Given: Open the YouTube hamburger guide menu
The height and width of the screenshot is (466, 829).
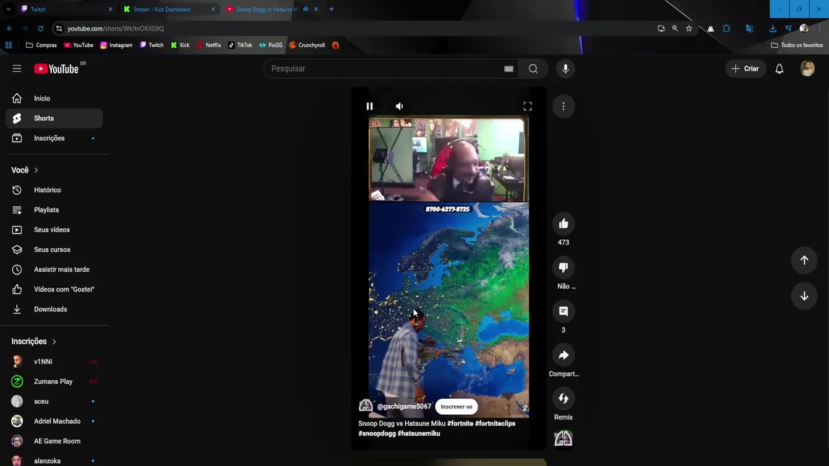Looking at the screenshot, I should click(17, 69).
